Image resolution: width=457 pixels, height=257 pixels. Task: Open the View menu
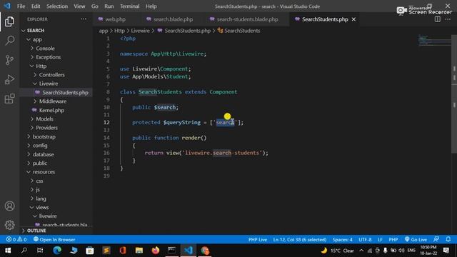pyautogui.click(x=79, y=6)
